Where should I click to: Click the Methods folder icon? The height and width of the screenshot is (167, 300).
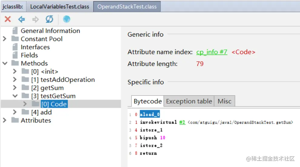(15, 63)
